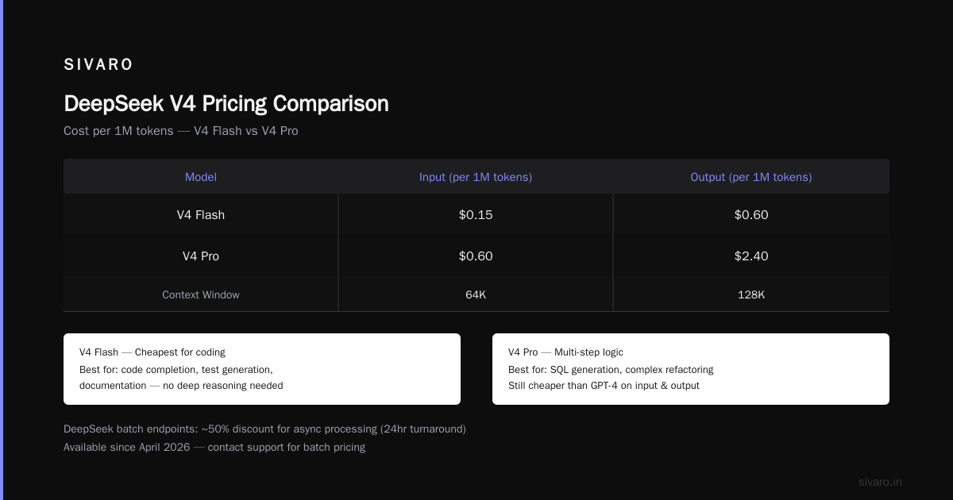Viewport: 953px width, 500px height.
Task: Click the Model column header
Action: [x=201, y=177]
